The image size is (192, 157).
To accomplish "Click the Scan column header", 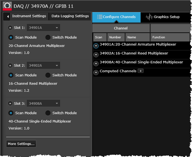I will pyautogui.click(x=100, y=37).
